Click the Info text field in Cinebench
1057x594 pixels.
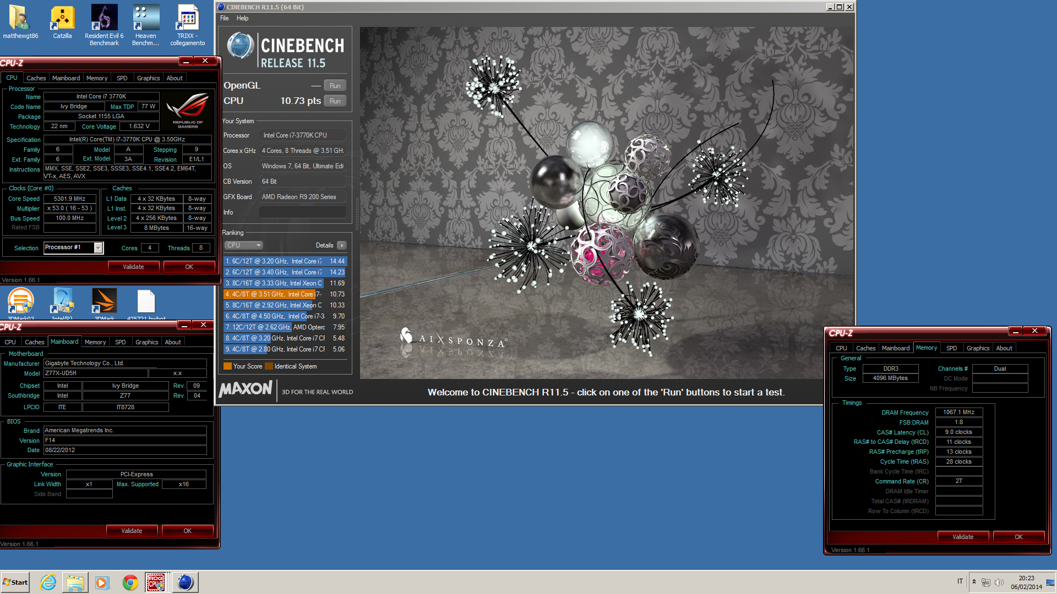point(302,212)
